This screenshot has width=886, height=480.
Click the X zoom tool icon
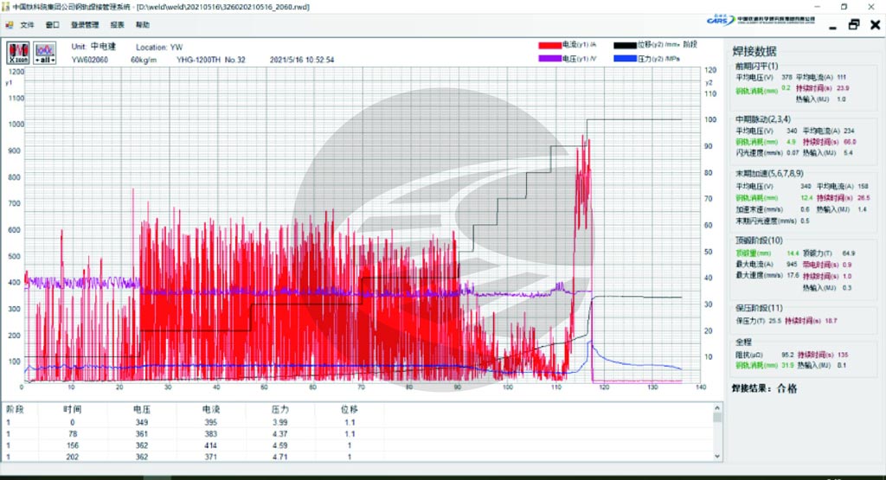click(x=19, y=52)
